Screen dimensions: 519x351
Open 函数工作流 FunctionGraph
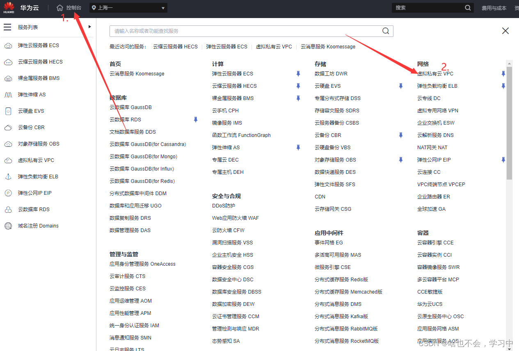click(241, 135)
